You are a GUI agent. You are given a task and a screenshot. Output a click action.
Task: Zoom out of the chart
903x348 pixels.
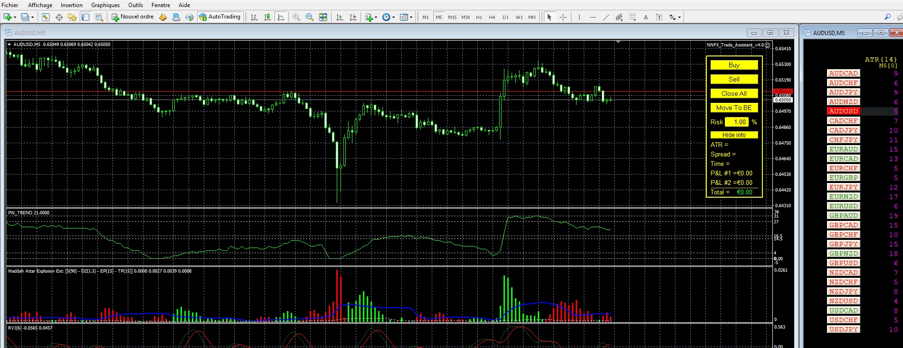310,17
